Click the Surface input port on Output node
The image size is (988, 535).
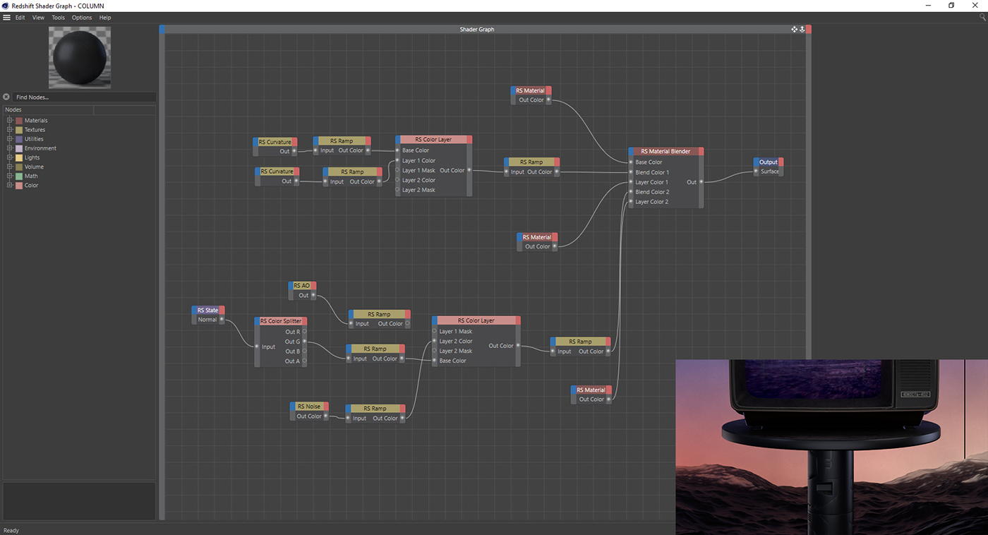pyautogui.click(x=757, y=172)
